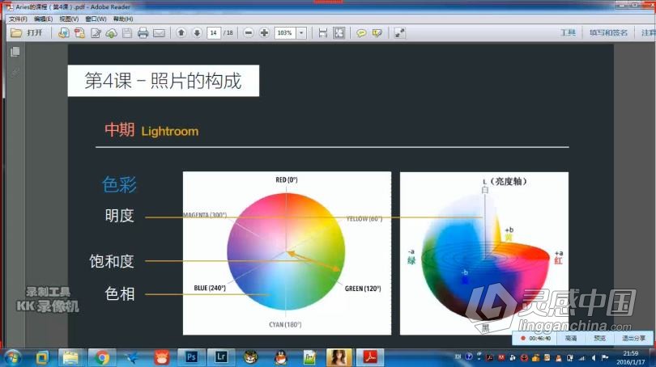This screenshot has width=656, height=367.
Task: Click the fit width scrolling icon
Action: [323, 33]
